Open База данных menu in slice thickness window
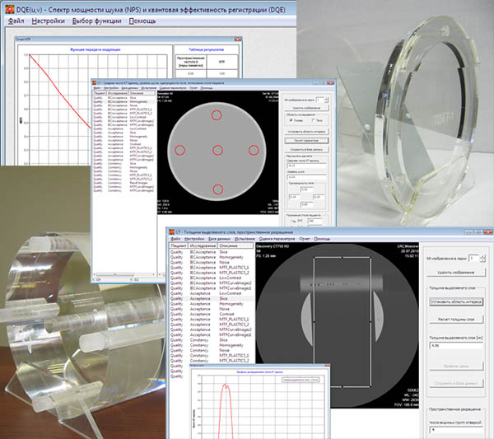This screenshot has width=494, height=439. tap(219, 239)
